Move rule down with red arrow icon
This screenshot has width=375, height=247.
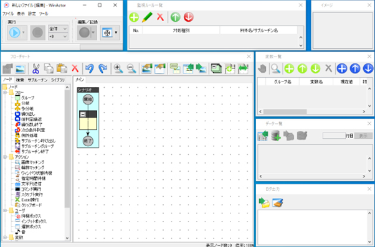(x=189, y=17)
